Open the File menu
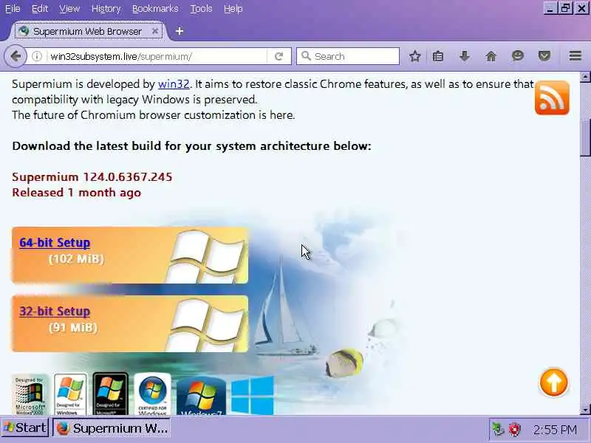This screenshot has width=591, height=443. point(13,9)
